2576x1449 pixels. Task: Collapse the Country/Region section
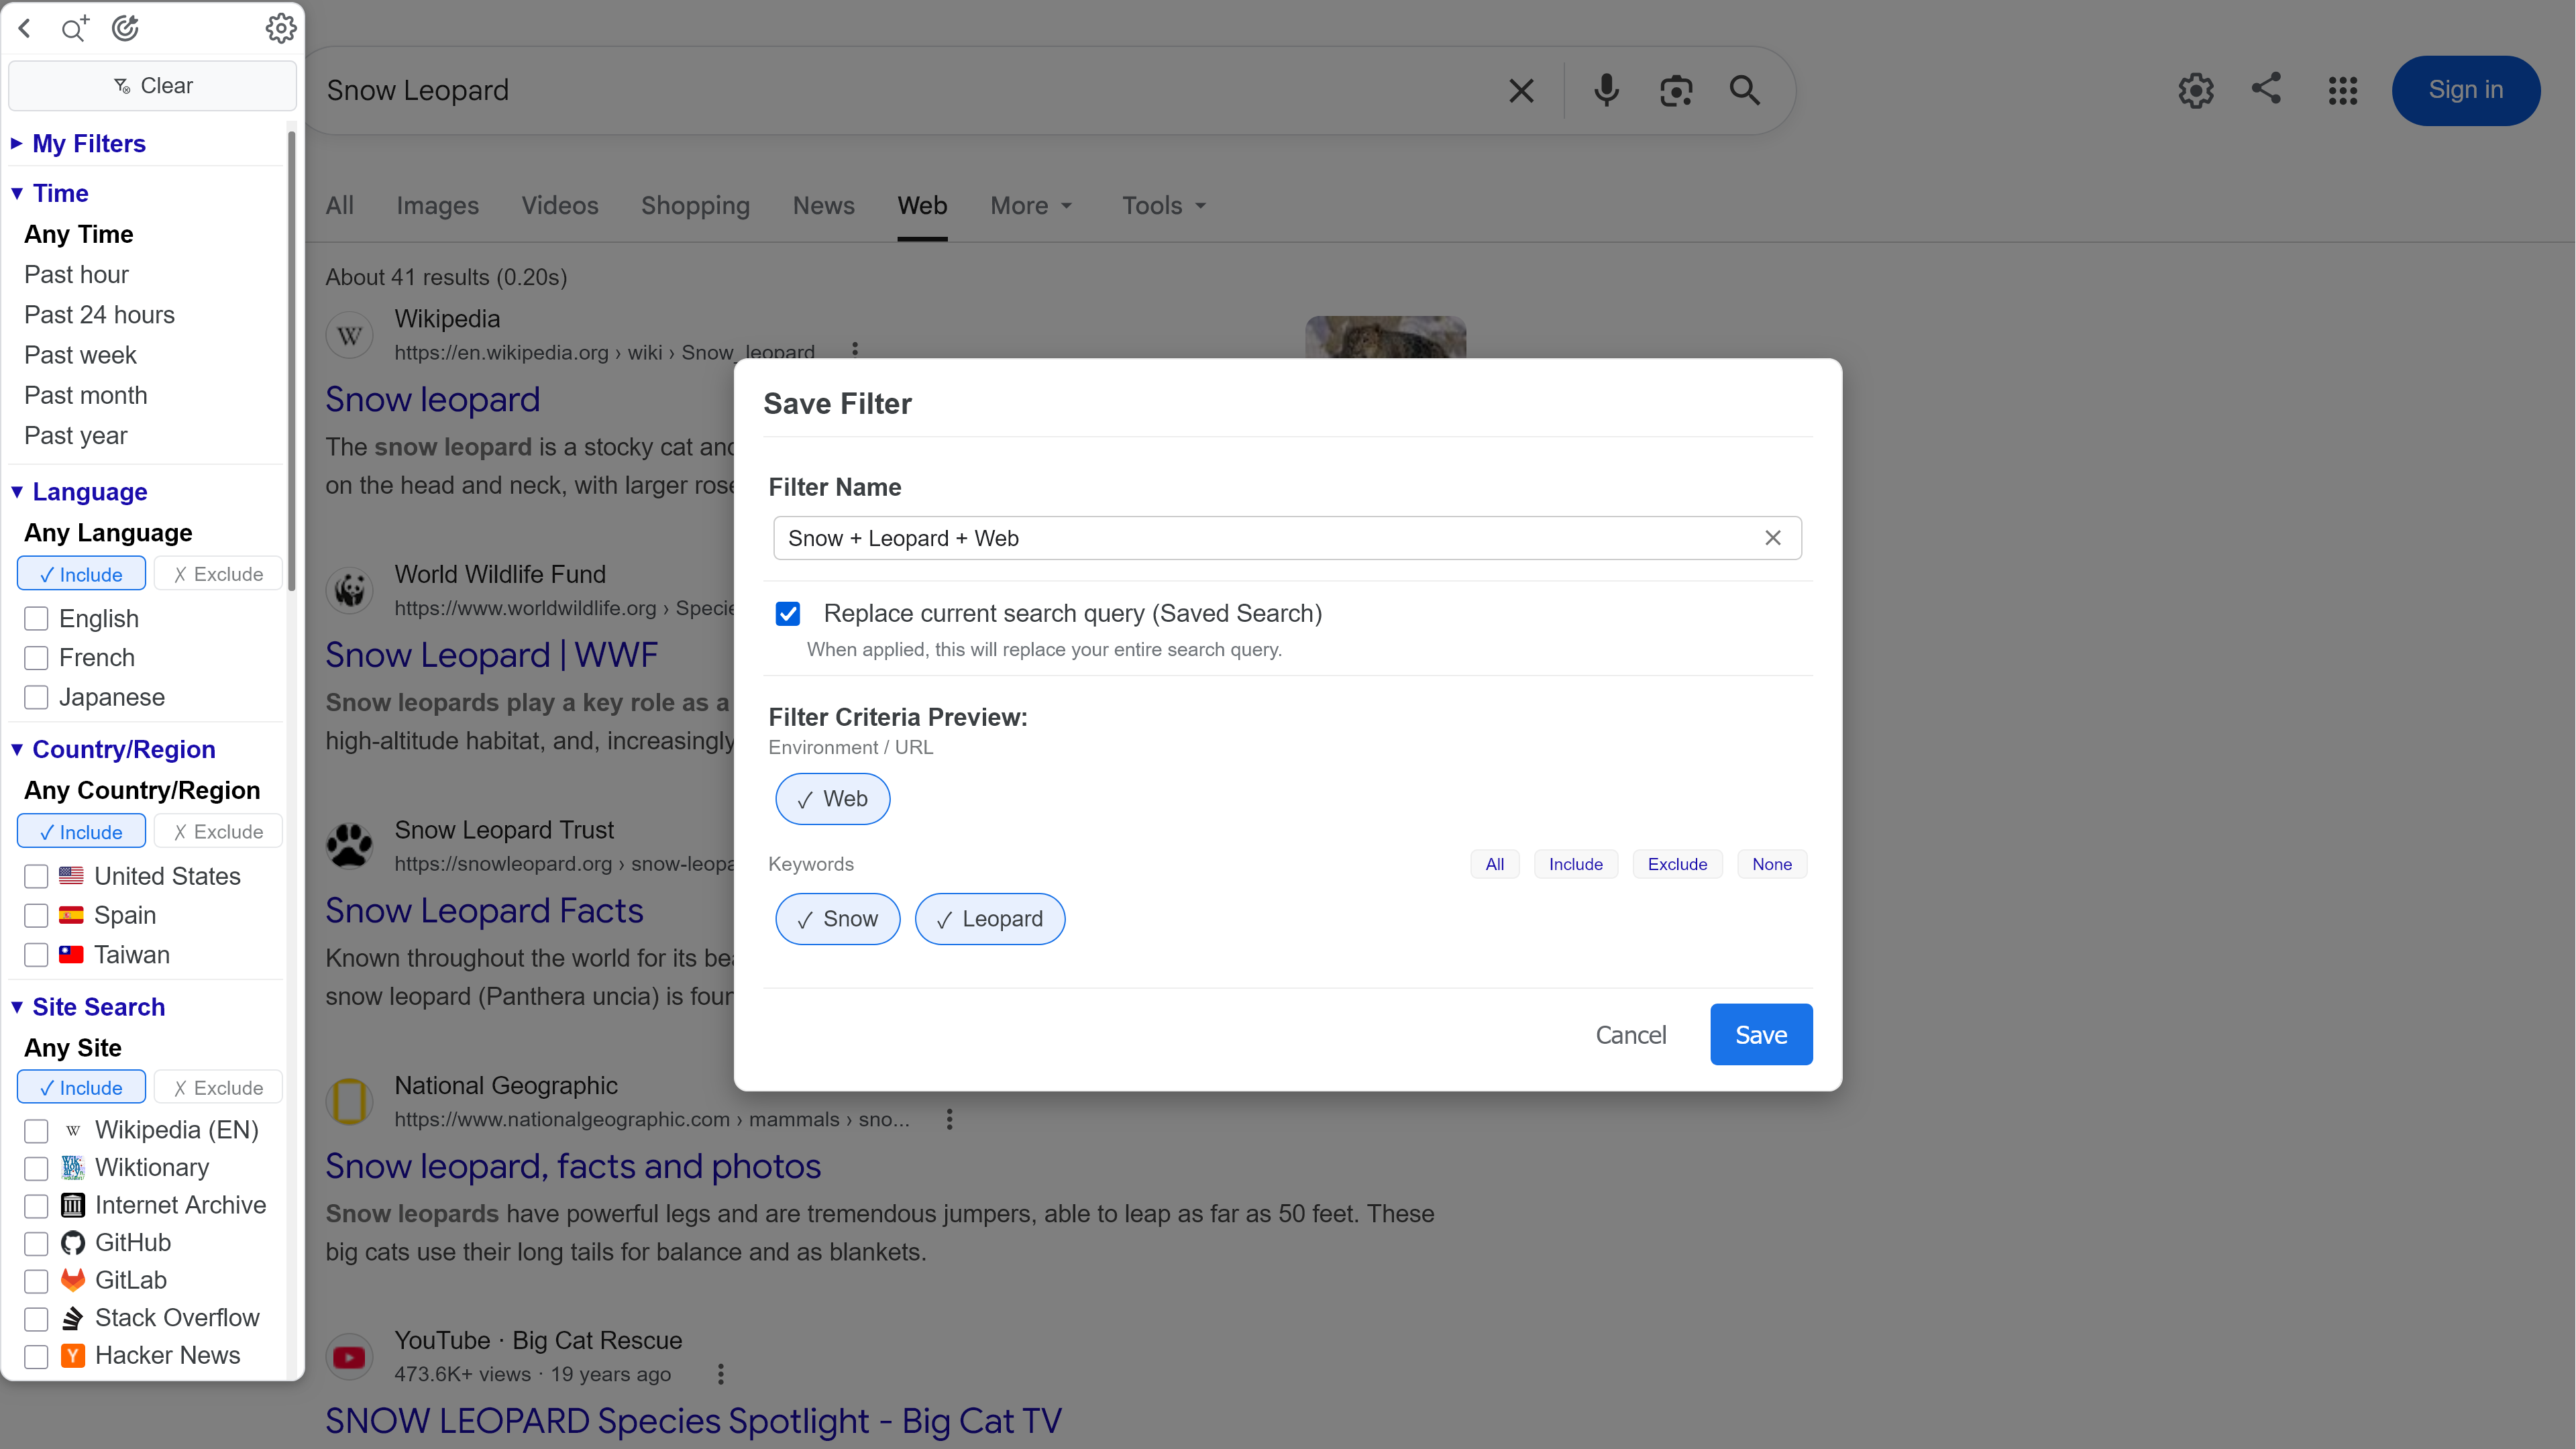pos(113,749)
